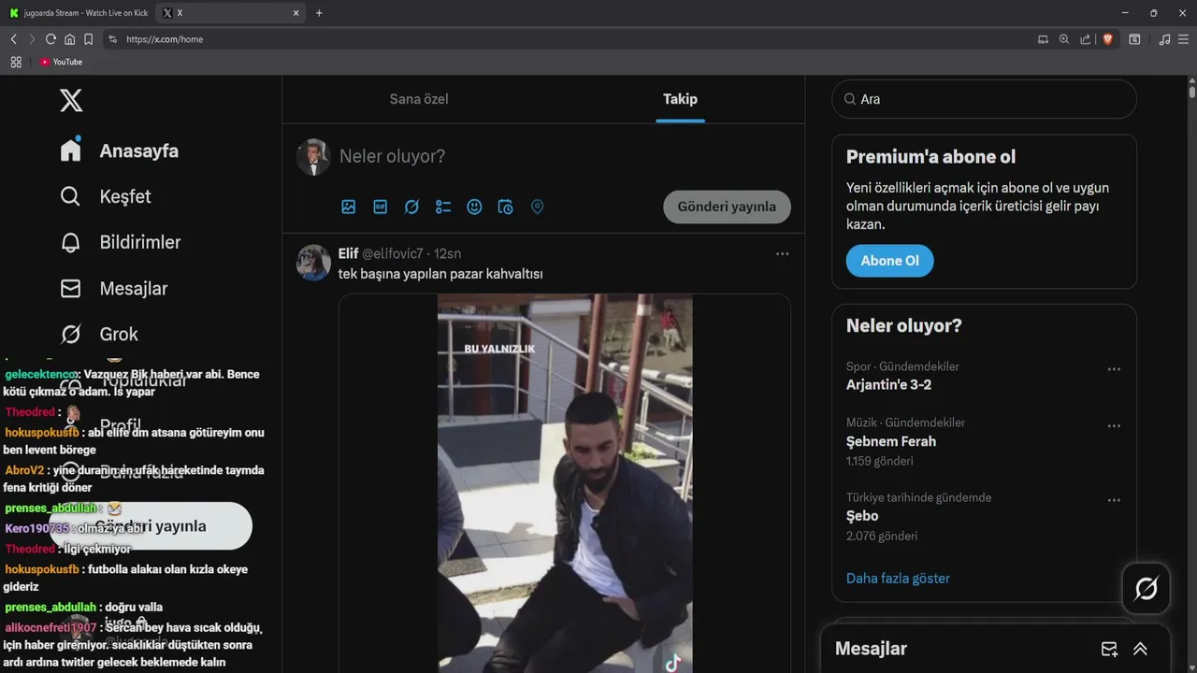Open the YouTube bookmark
Screen dimensions: 1197x673
(x=61, y=62)
